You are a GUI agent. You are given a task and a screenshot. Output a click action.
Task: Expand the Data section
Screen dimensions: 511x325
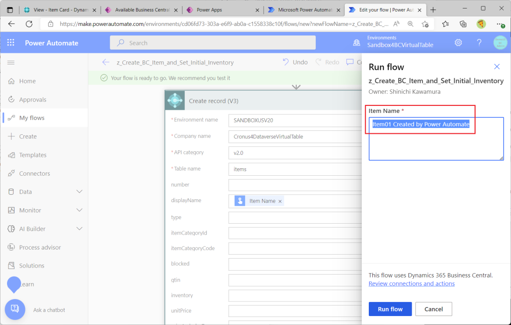coord(79,191)
